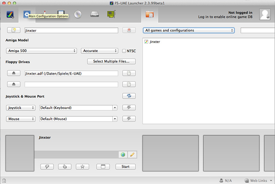Open the Accurate accuracy dropdown
Image resolution: width=275 pixels, height=184 pixels.
coord(99,51)
